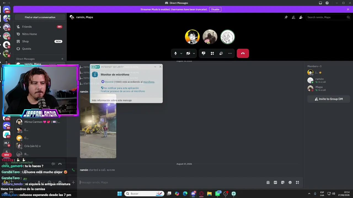Open the street video thumbnail from ramón

click(x=98, y=126)
